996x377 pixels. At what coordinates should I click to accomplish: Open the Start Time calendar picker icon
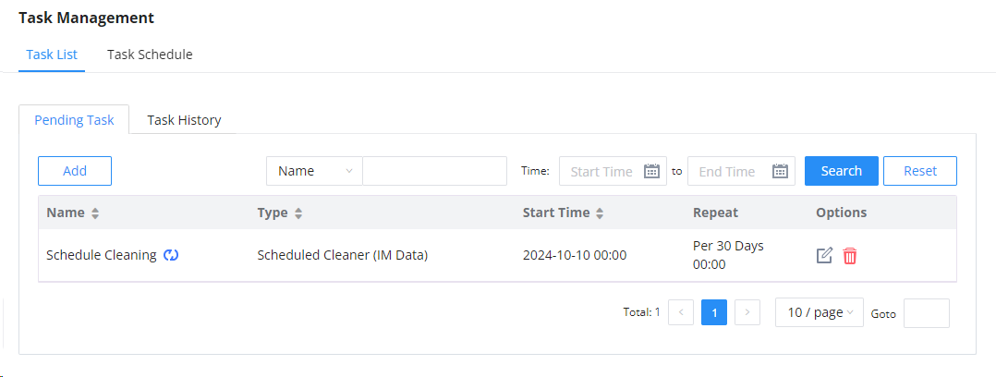tap(651, 171)
